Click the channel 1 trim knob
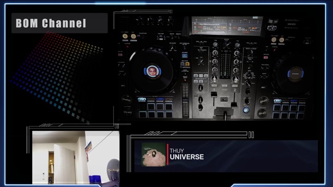 [x=215, y=45]
